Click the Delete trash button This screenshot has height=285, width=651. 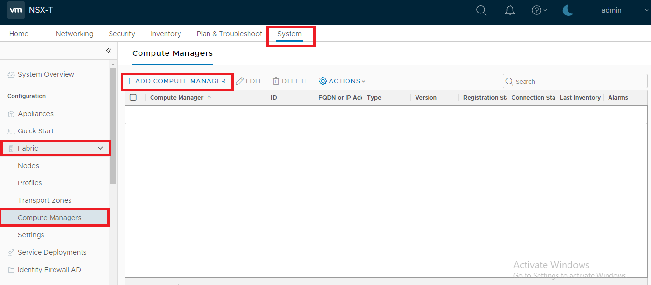(x=290, y=81)
